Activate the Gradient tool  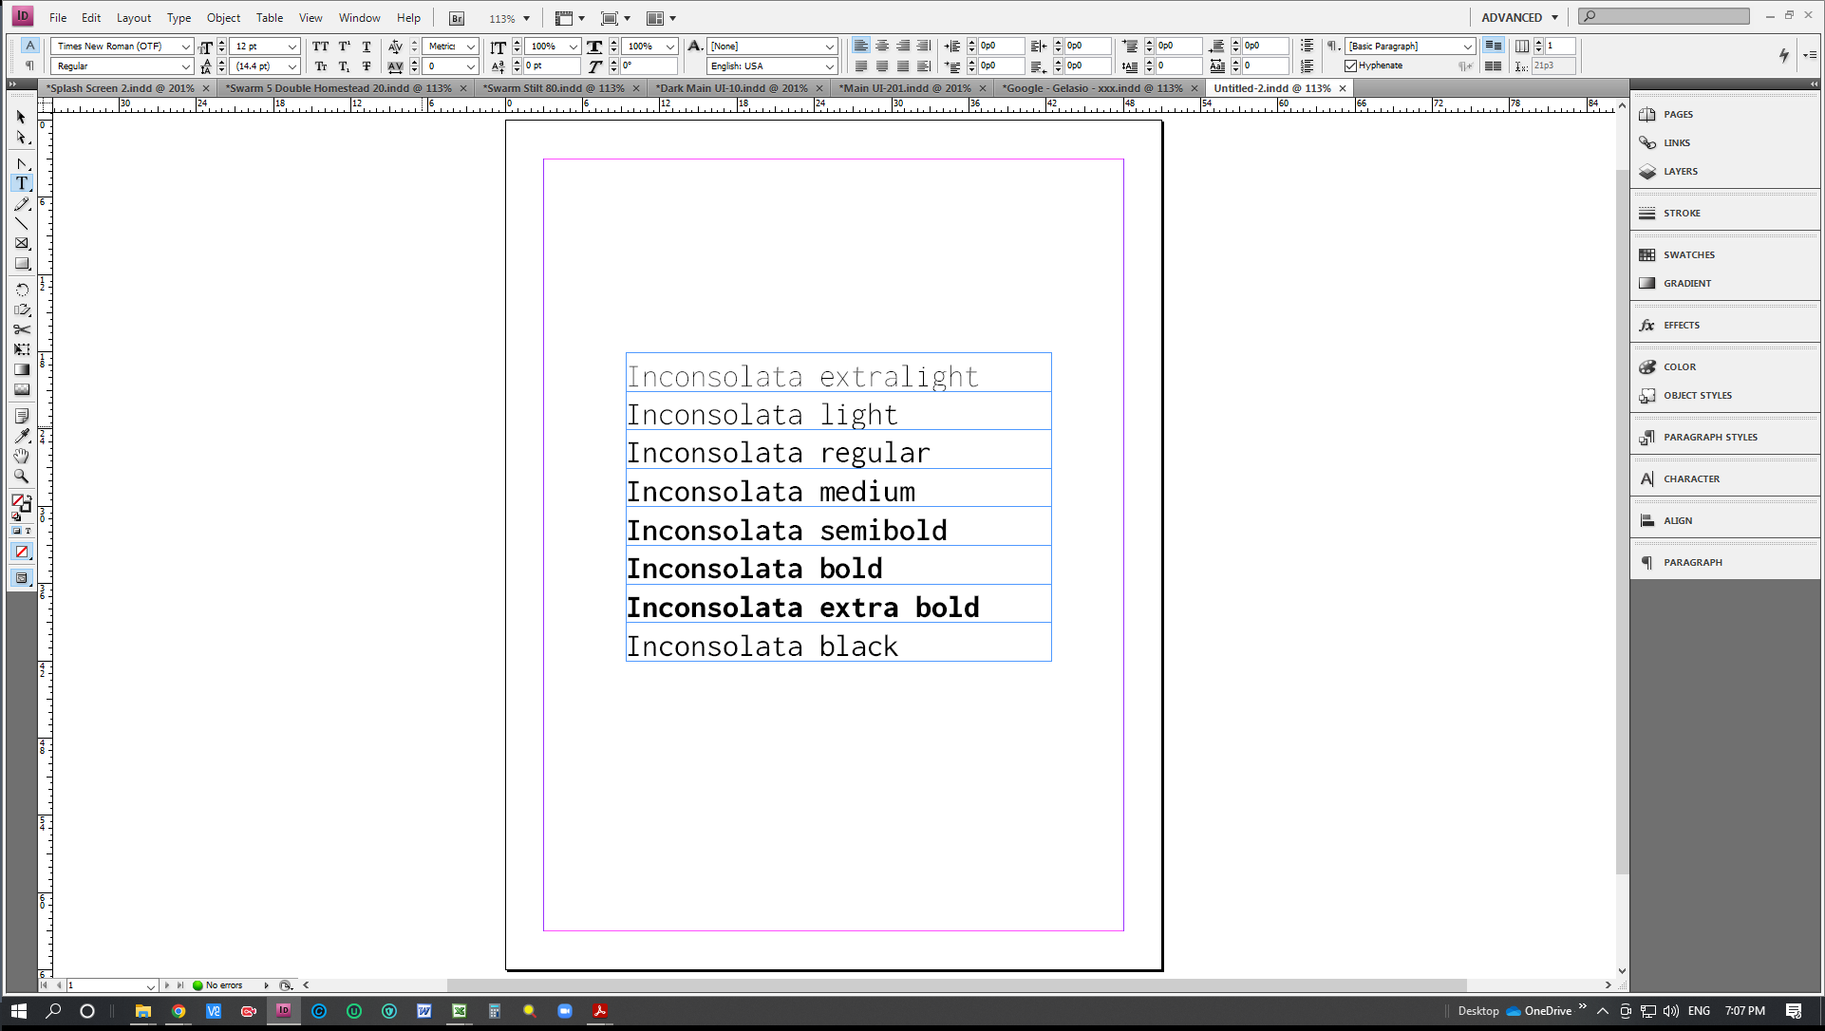[x=21, y=369]
